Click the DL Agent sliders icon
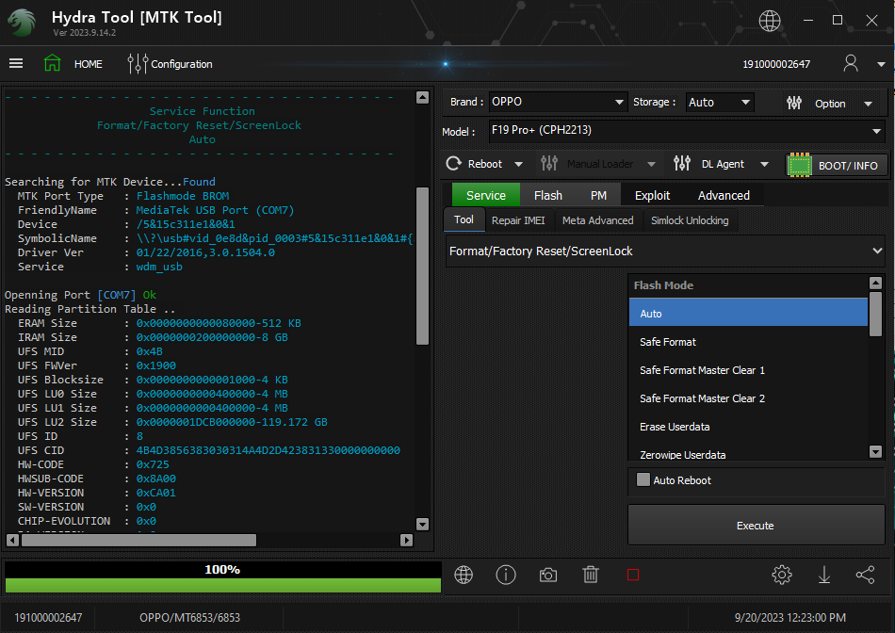Screen dimensions: 895x633 point(682,164)
